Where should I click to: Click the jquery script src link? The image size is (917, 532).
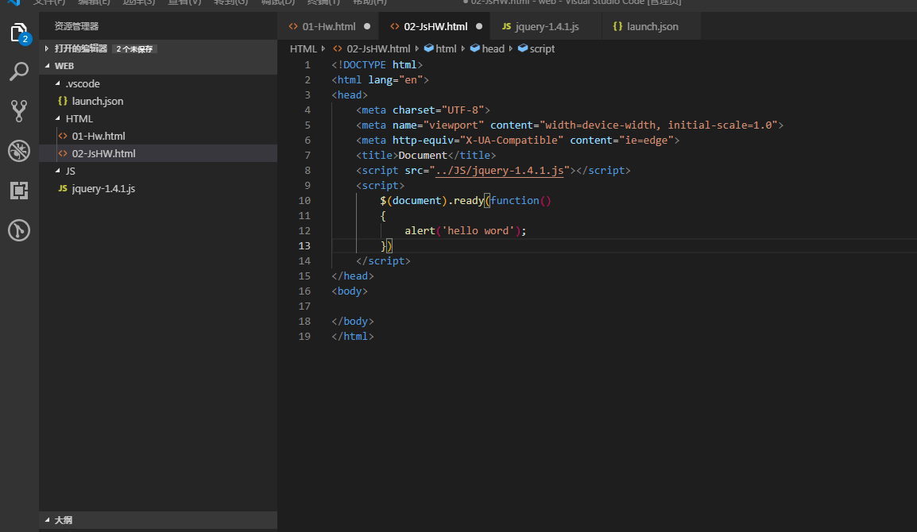coord(500,171)
